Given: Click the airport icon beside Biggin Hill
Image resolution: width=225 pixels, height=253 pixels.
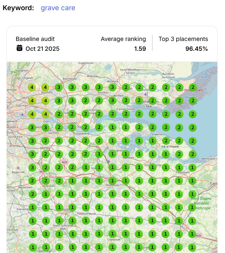Looking at the screenshot, I should click(18, 168).
